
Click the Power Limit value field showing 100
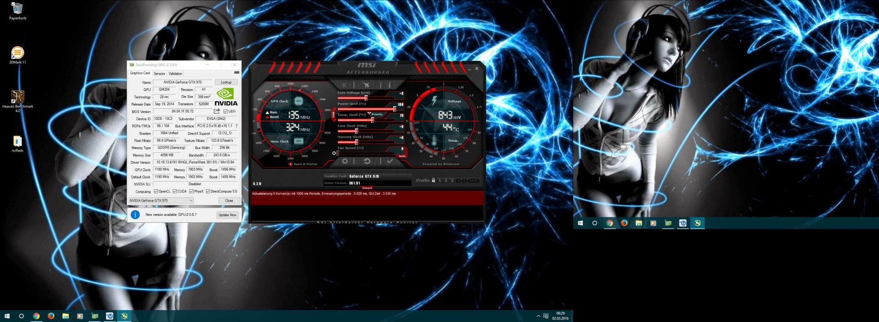click(x=400, y=105)
